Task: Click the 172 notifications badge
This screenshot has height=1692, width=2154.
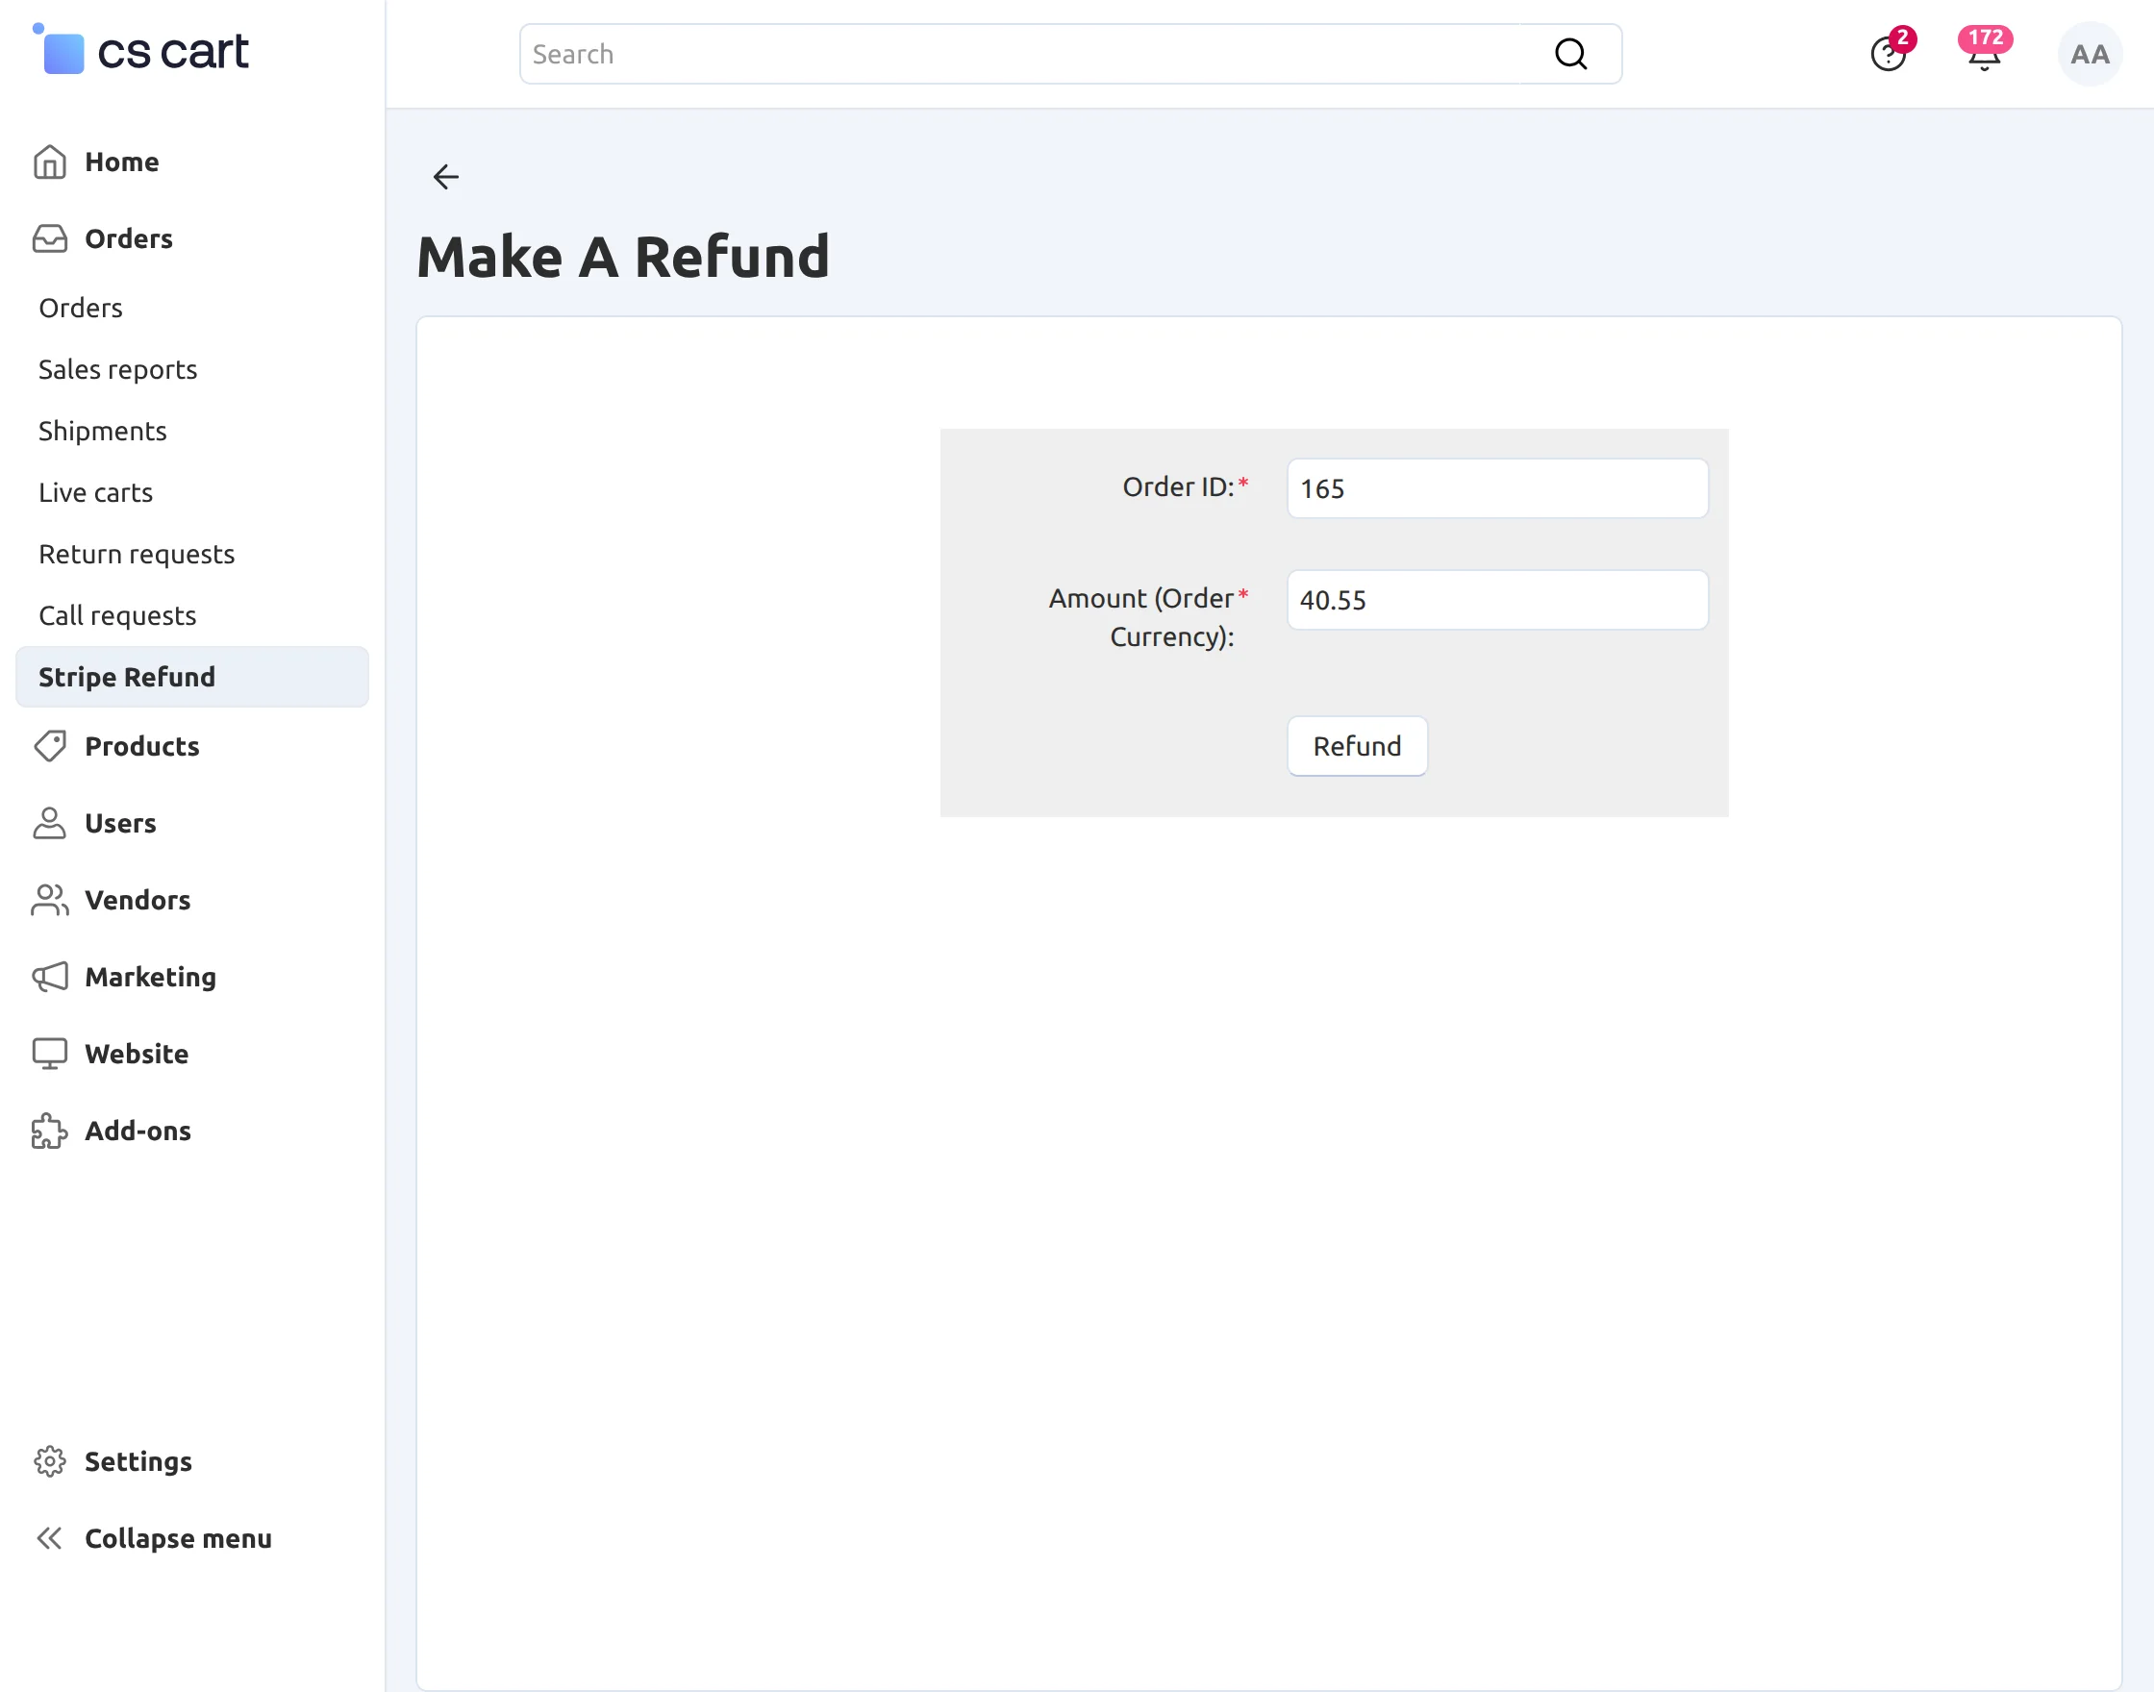Action: pos(1985,37)
